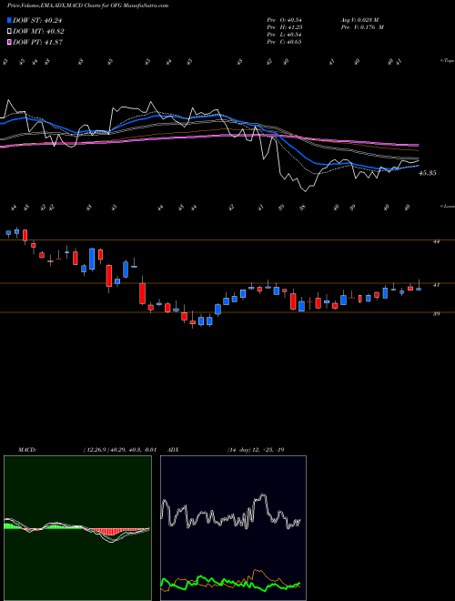Click the 41 price level label
The width and height of the screenshot is (455, 601).
tap(436, 285)
